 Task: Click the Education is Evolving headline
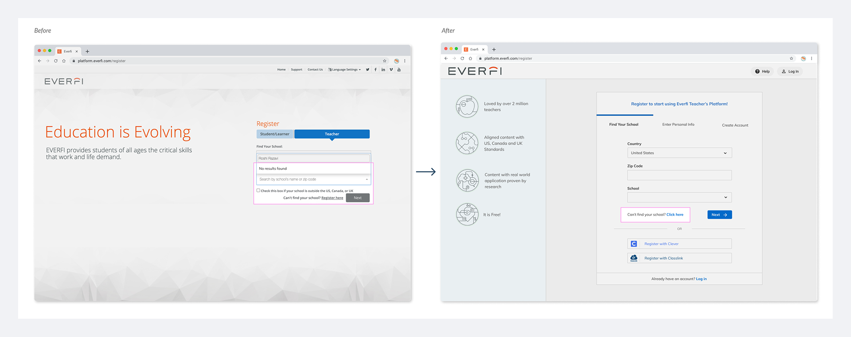[x=118, y=132]
